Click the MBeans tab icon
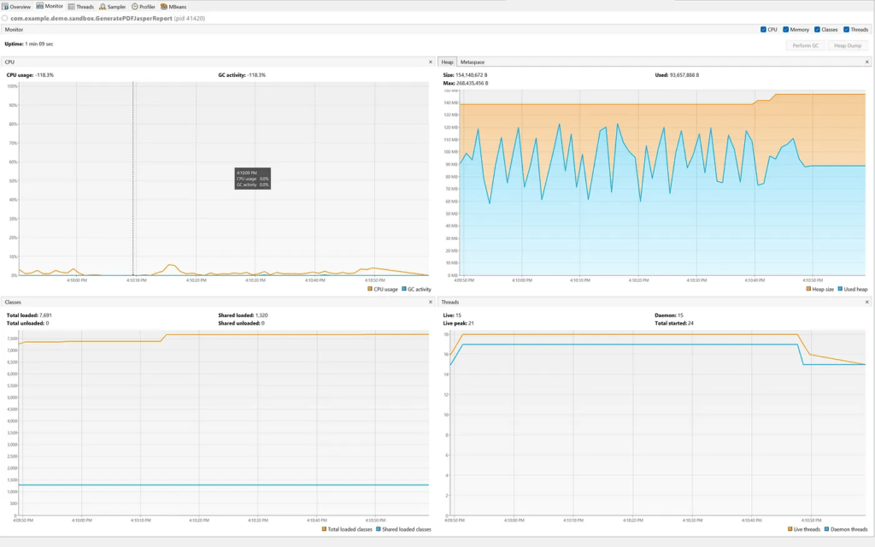The width and height of the screenshot is (875, 547). point(164,6)
